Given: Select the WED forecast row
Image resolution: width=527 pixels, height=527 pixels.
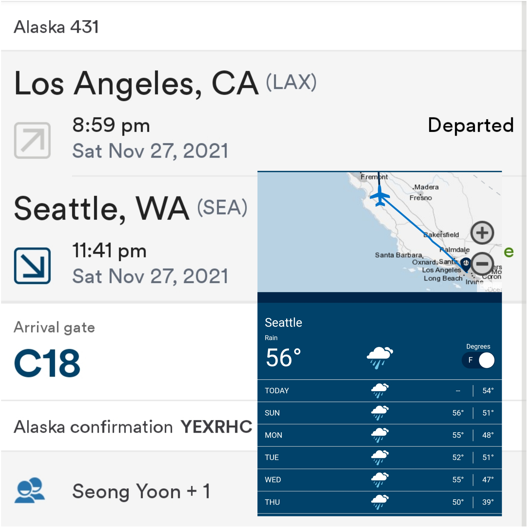Looking at the screenshot, I should 379,480.
